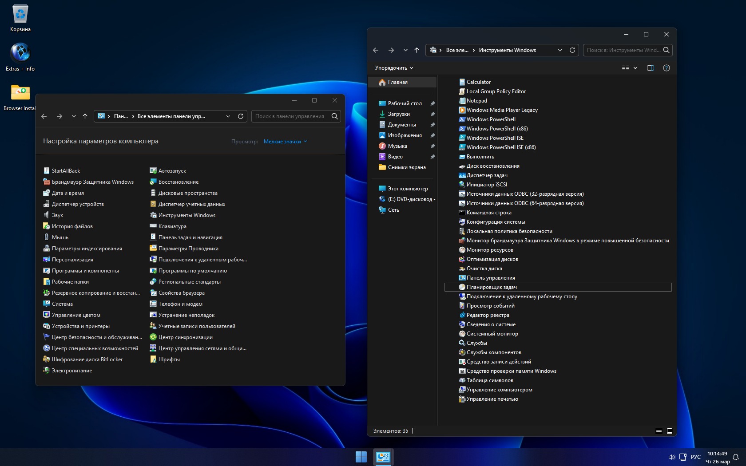Screen dimensions: 746x466
Task: Expand the Упорядочить dropdown menu
Action: (x=394, y=68)
